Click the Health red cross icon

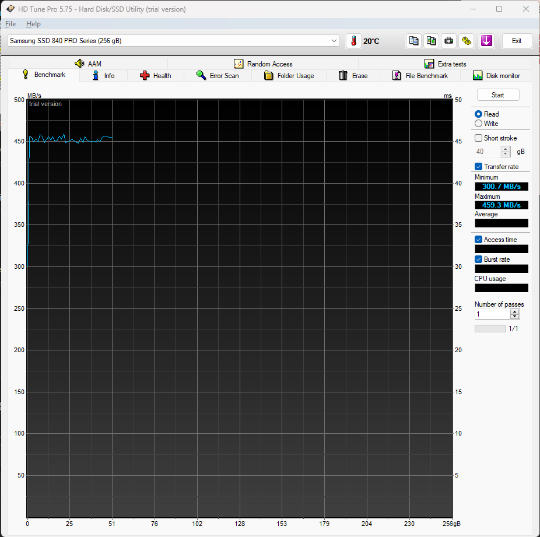145,75
